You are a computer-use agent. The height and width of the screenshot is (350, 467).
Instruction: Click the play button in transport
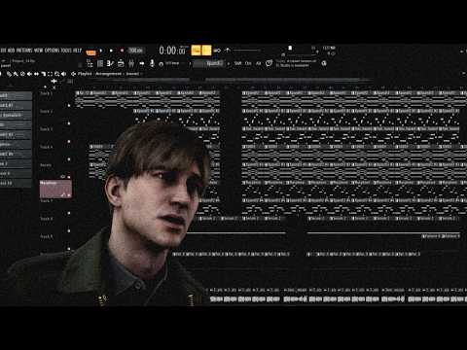pyautogui.click(x=101, y=51)
